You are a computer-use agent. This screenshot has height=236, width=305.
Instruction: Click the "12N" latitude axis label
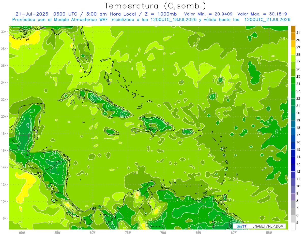tap(4, 184)
